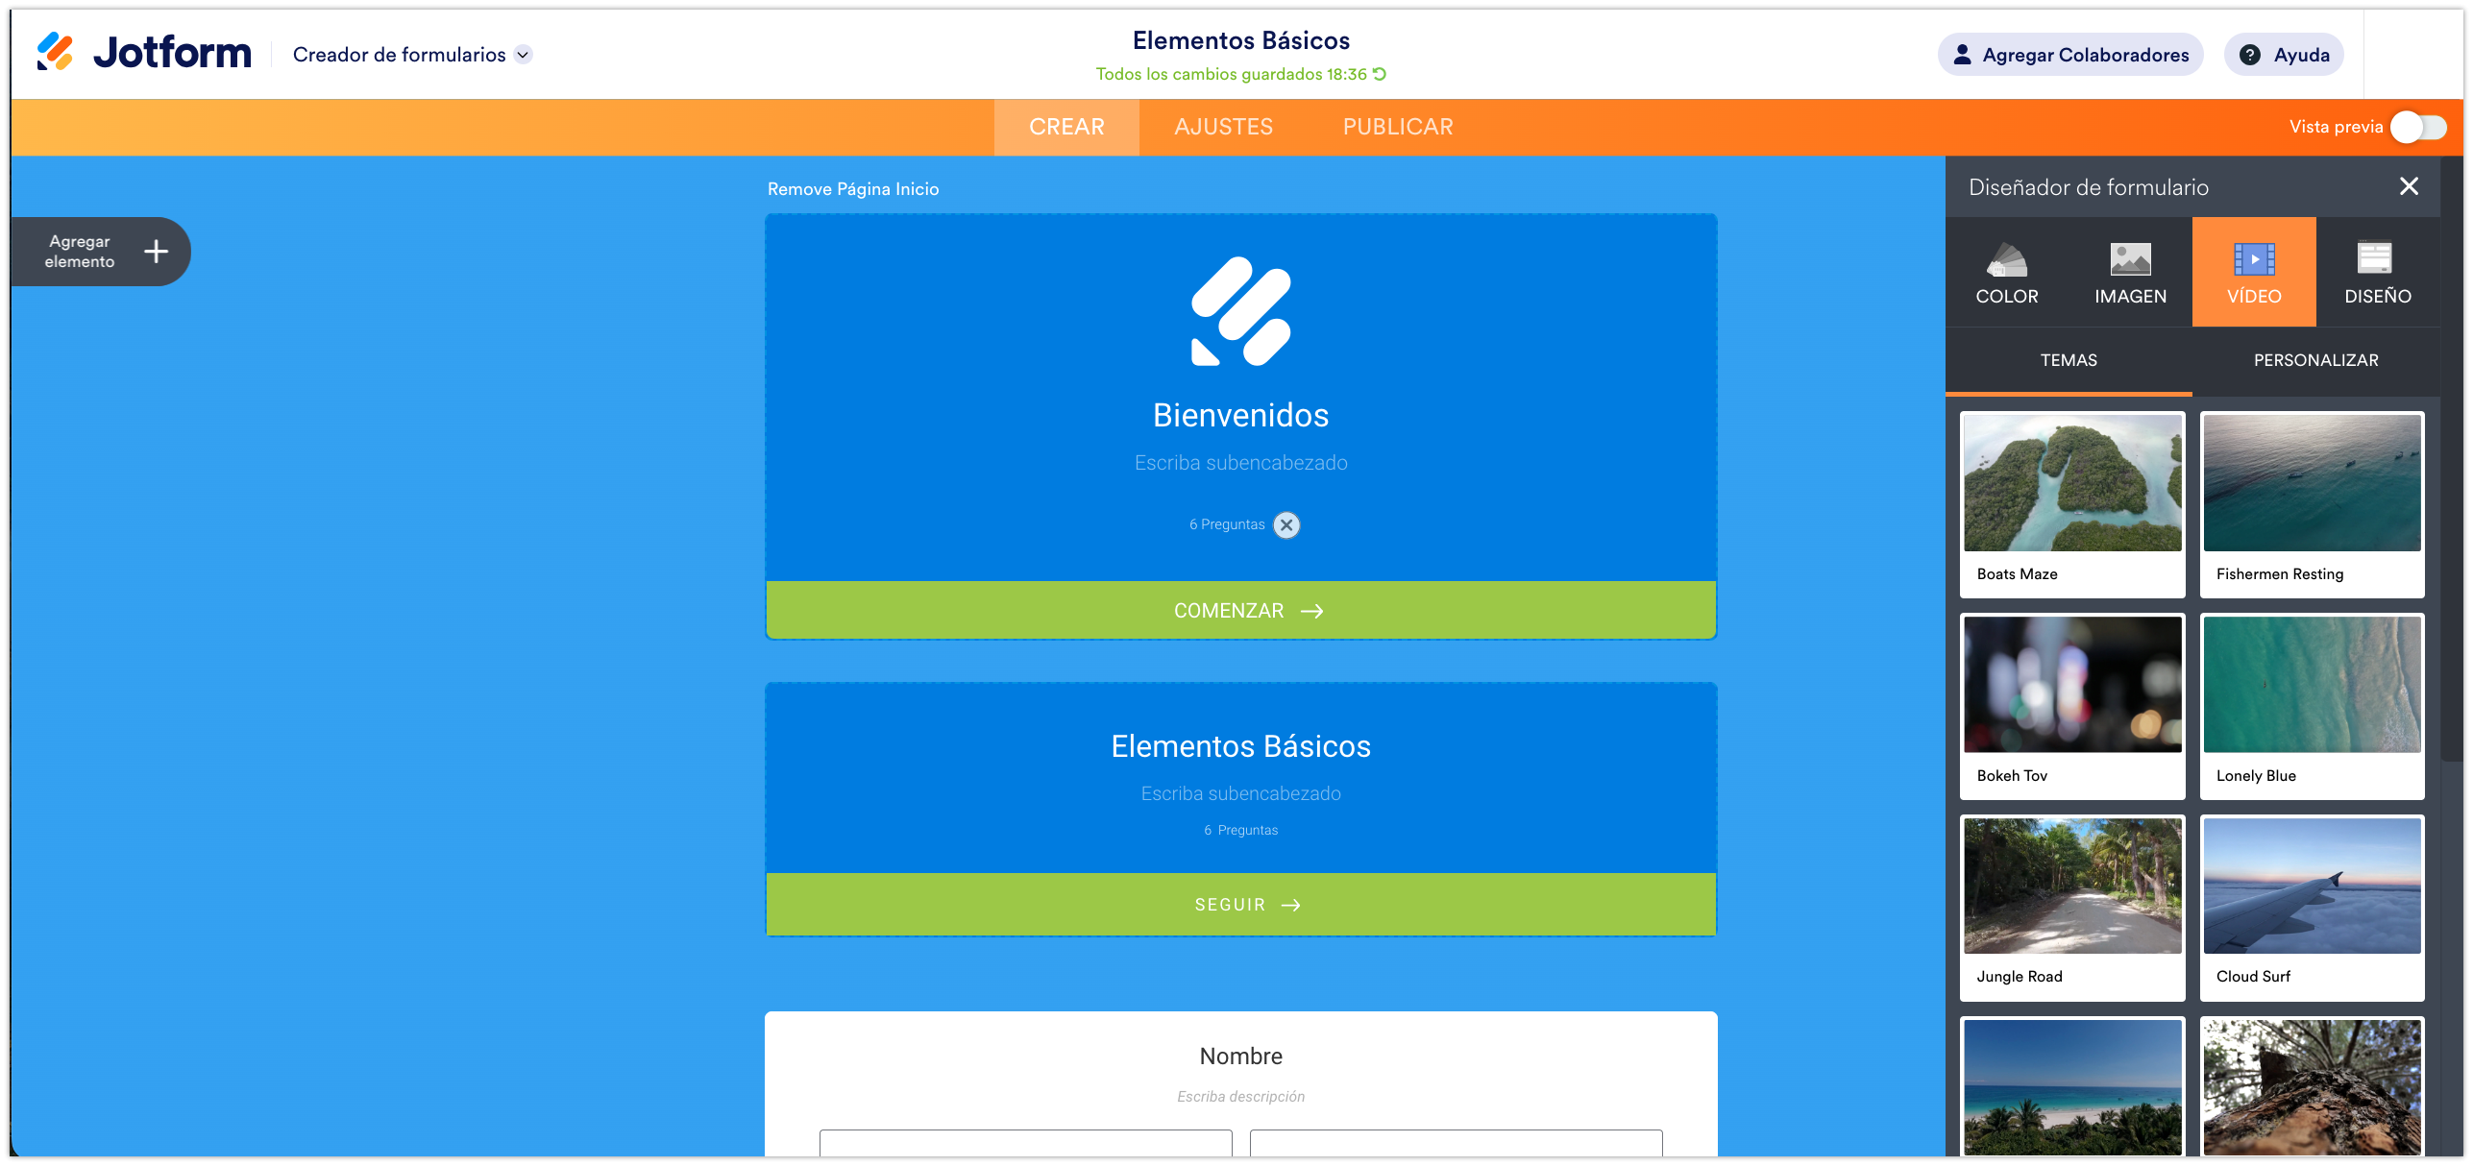Go to the Publicar tab
This screenshot has width=2473, height=1166.
click(1397, 127)
